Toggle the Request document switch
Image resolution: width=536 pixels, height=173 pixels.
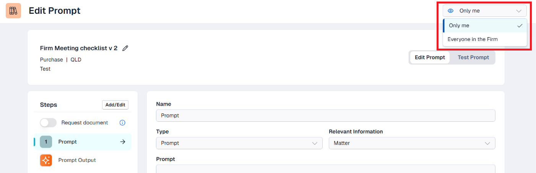coord(48,123)
